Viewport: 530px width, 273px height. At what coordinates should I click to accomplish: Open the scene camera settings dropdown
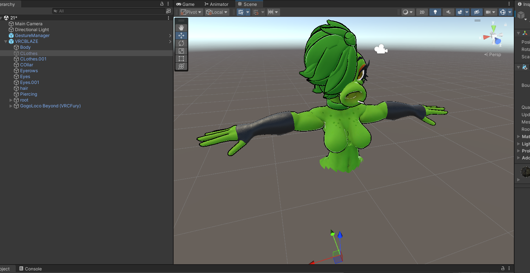pyautogui.click(x=490, y=12)
